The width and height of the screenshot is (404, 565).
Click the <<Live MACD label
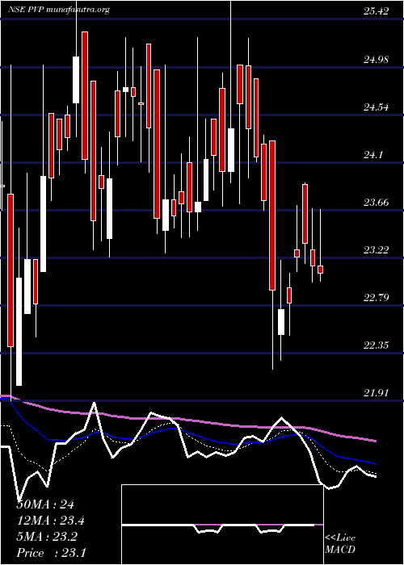340,543
